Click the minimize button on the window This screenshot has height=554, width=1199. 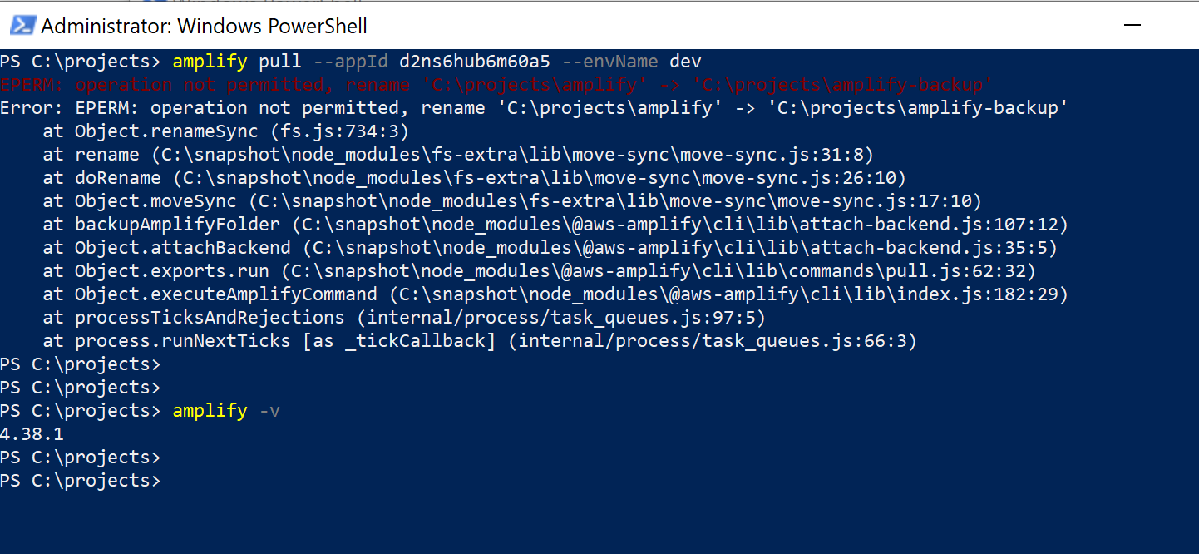pos(1132,25)
